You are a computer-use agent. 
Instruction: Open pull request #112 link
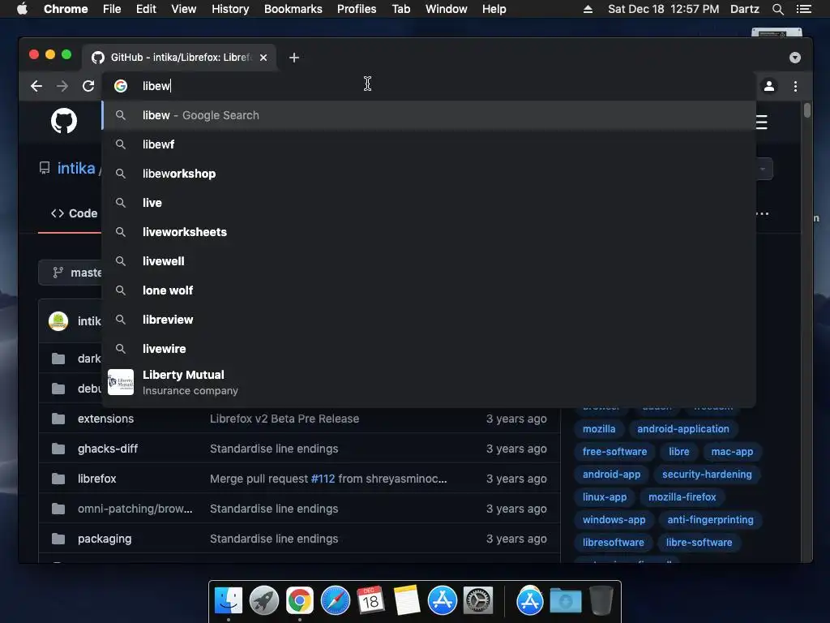pos(323,479)
